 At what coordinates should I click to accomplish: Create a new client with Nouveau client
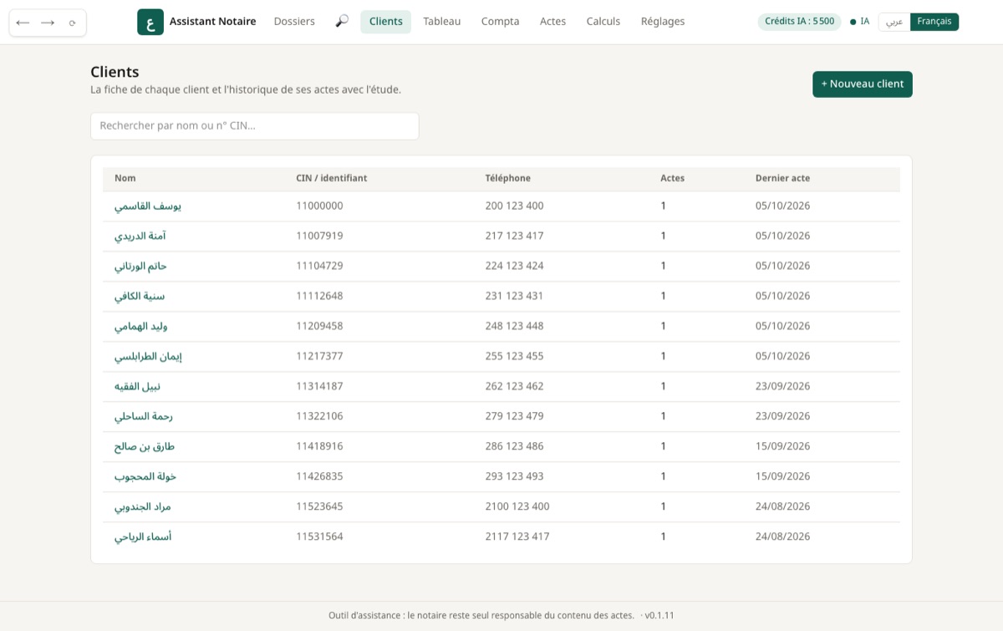pos(863,84)
